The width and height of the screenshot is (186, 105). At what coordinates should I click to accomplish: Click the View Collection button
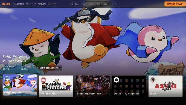50,68
